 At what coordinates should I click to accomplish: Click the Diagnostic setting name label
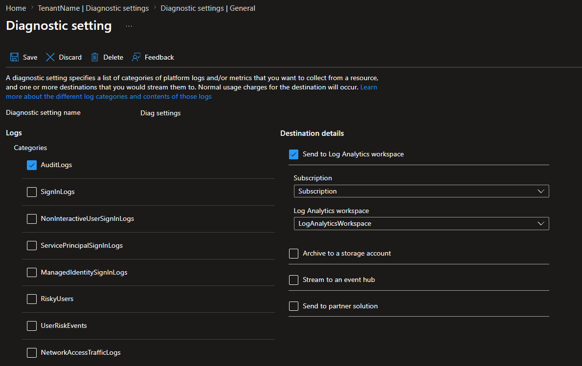[43, 112]
